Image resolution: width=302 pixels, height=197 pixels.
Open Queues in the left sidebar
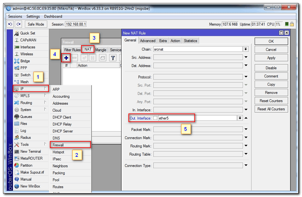[26, 117]
